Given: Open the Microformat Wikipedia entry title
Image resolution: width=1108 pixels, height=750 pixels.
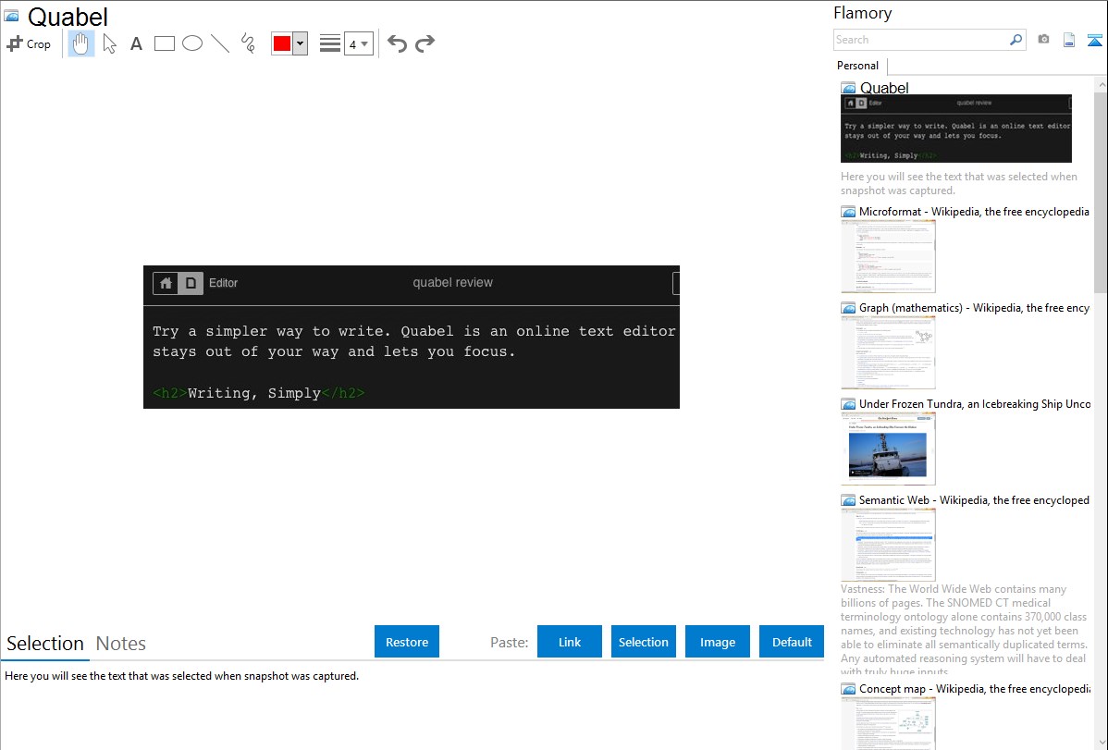Looking at the screenshot, I should pyautogui.click(x=974, y=212).
